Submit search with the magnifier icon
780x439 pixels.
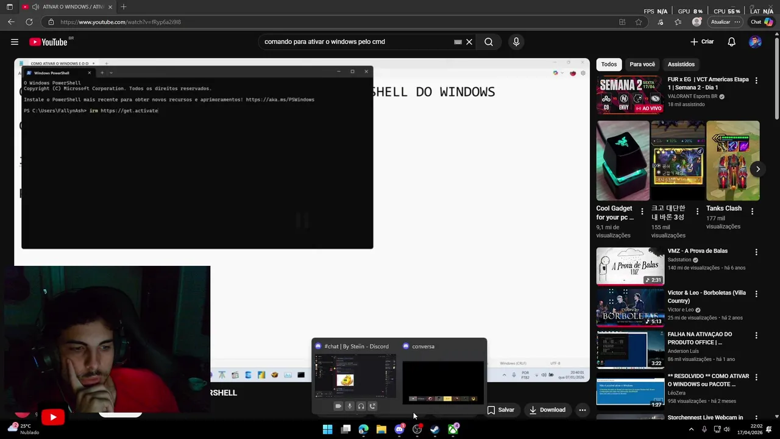pyautogui.click(x=489, y=42)
